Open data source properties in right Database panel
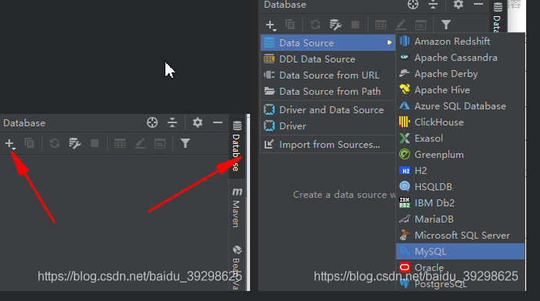The image size is (540, 301). [335, 25]
